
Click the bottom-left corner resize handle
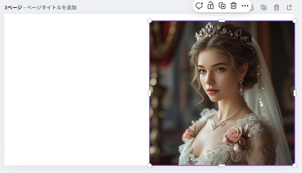click(149, 165)
